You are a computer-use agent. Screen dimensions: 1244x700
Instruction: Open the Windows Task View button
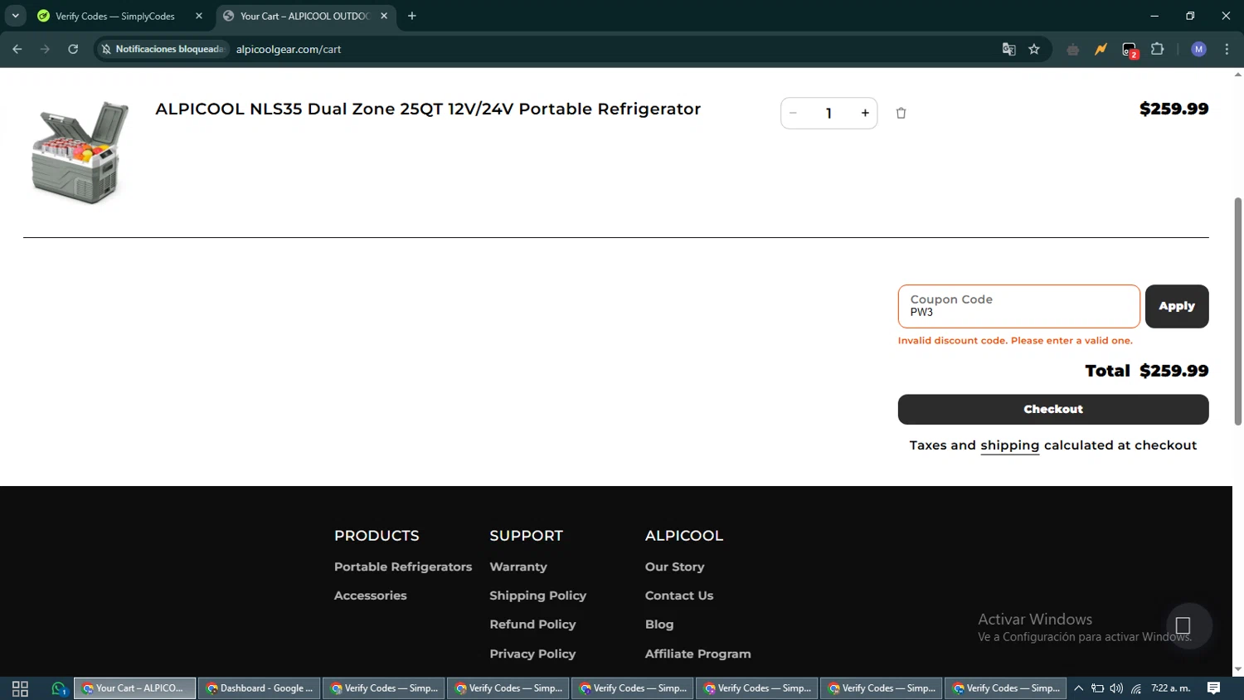coord(20,688)
